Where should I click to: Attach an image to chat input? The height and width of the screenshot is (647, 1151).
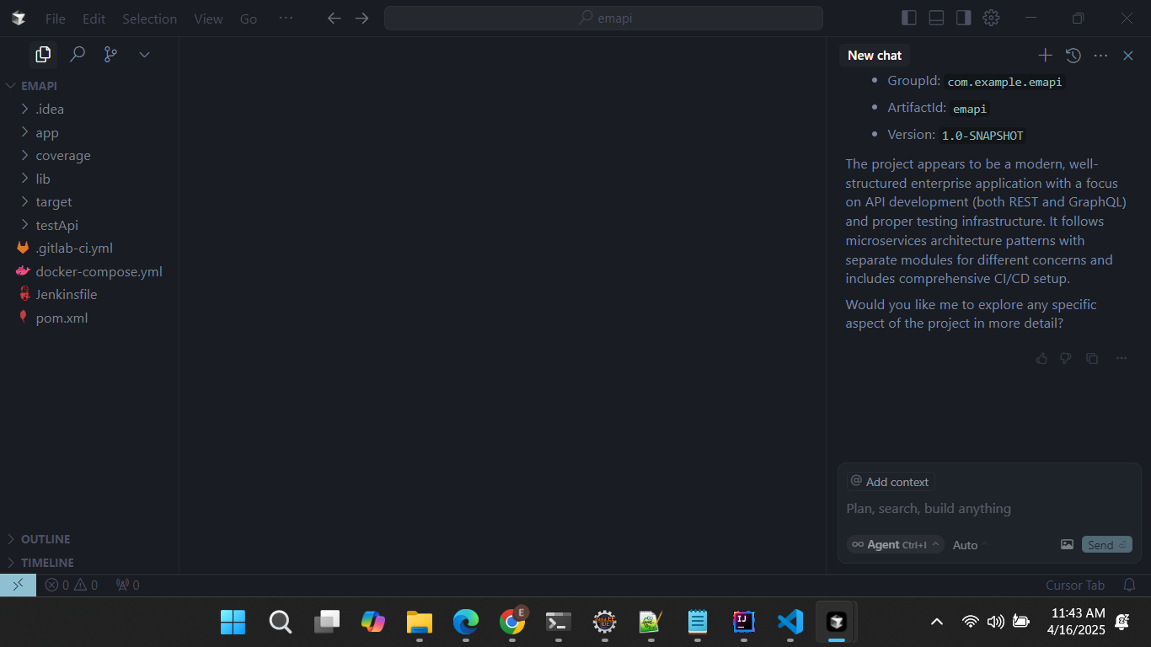(1067, 545)
